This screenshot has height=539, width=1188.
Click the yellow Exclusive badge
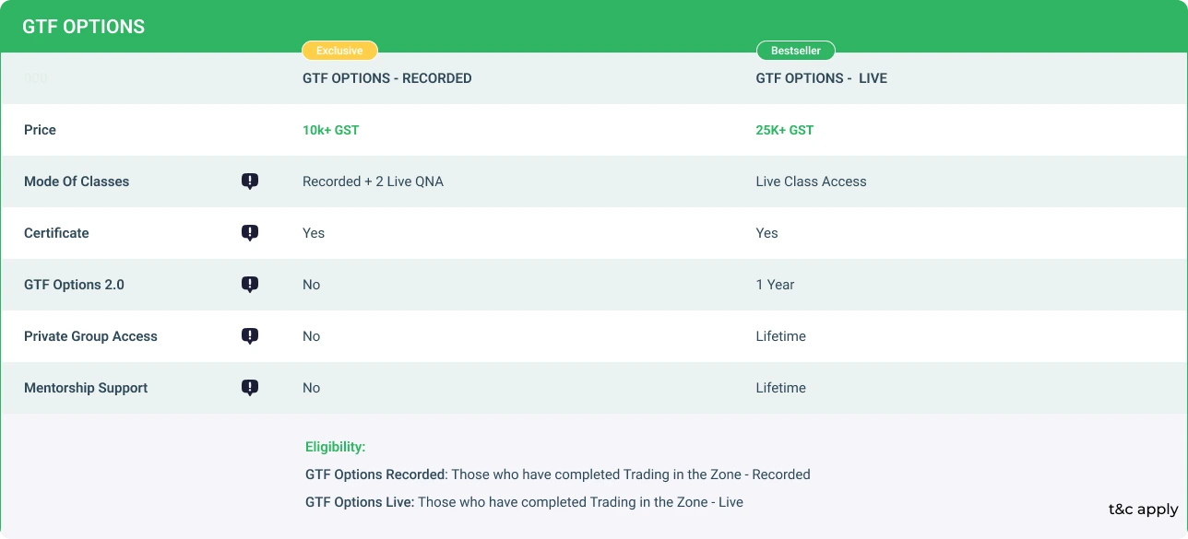[x=339, y=51]
